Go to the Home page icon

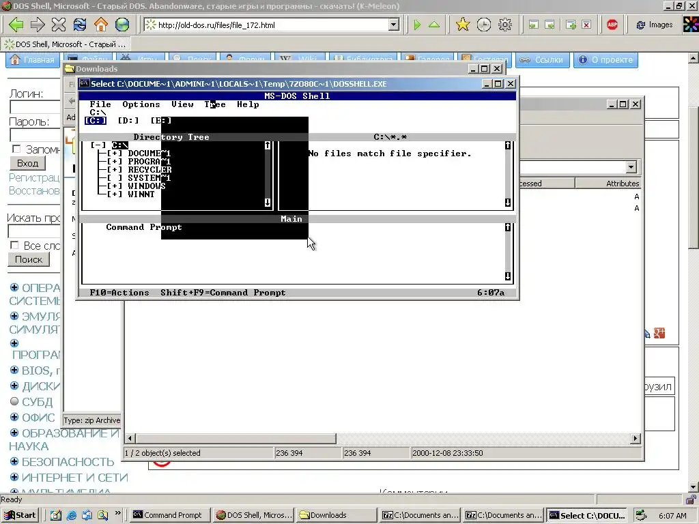101,25
